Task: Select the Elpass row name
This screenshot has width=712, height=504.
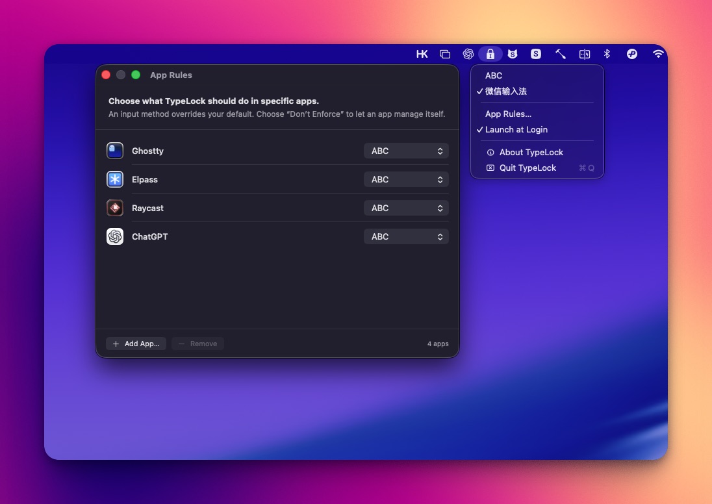Action: pyautogui.click(x=145, y=179)
